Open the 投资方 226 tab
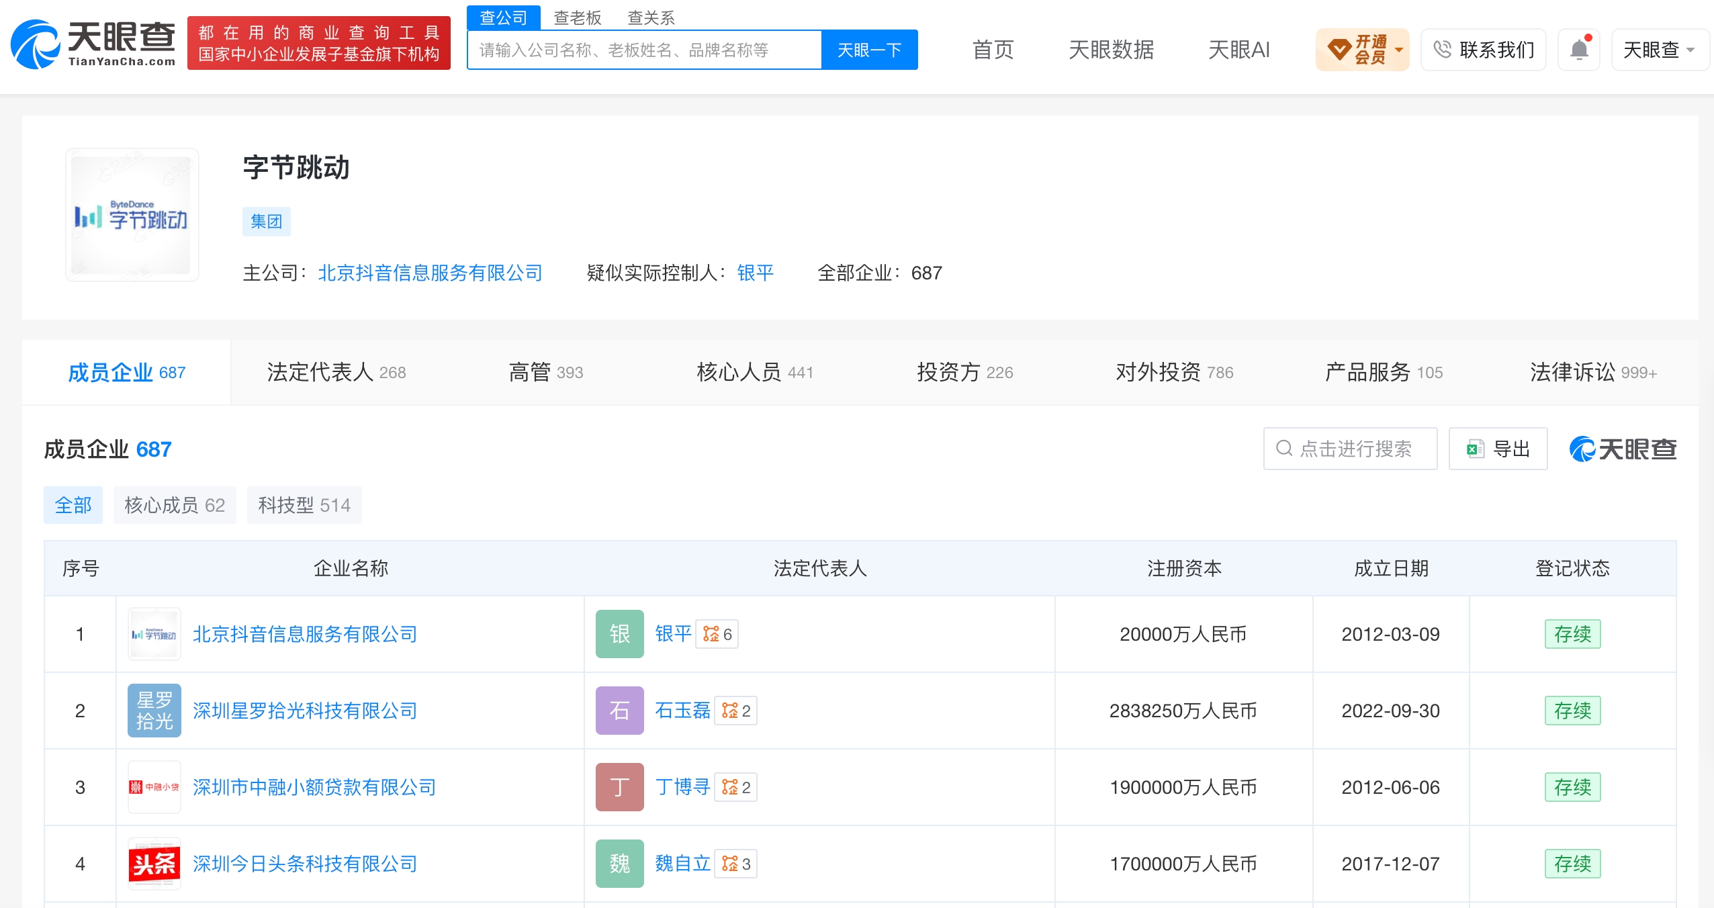This screenshot has height=908, width=1714. [x=964, y=372]
